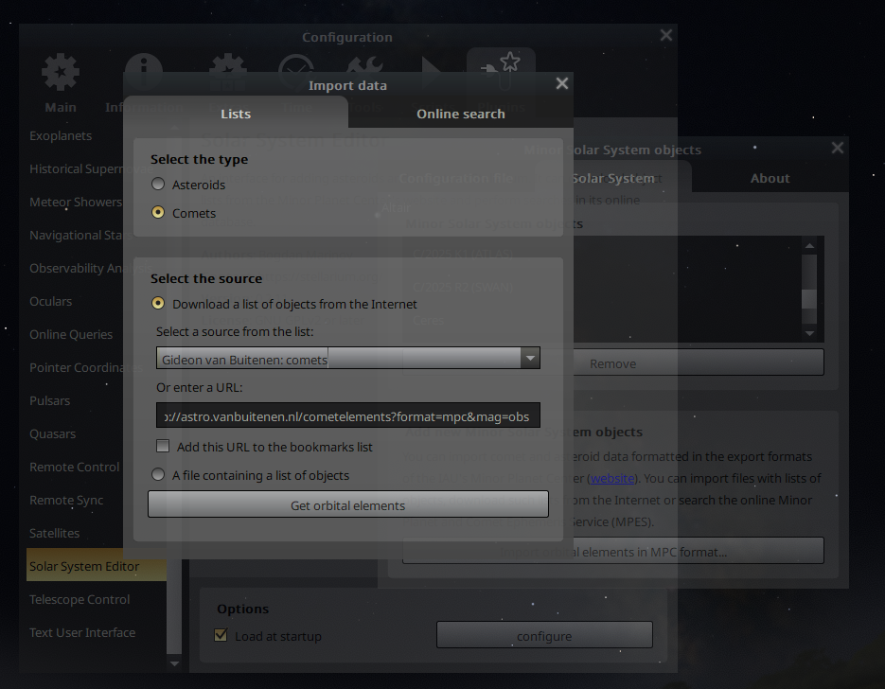This screenshot has width=885, height=689.
Task: Switch to the Online search tab
Action: tap(461, 114)
